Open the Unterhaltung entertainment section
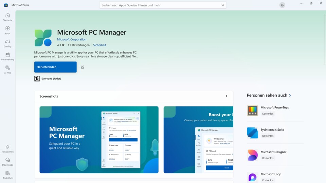 click(7, 56)
